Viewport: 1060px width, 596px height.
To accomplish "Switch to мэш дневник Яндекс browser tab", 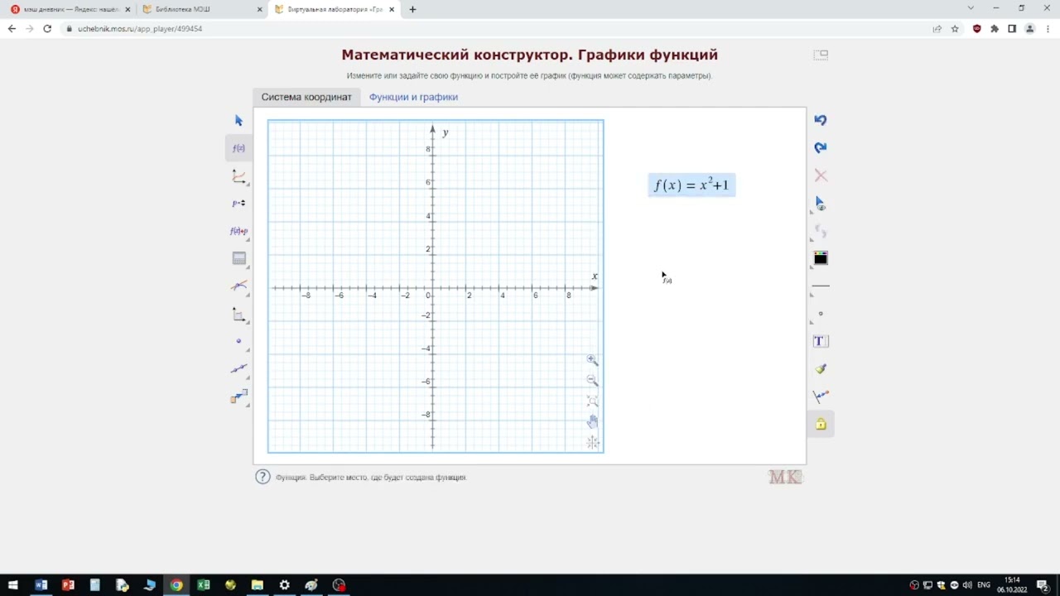I will coord(70,9).
